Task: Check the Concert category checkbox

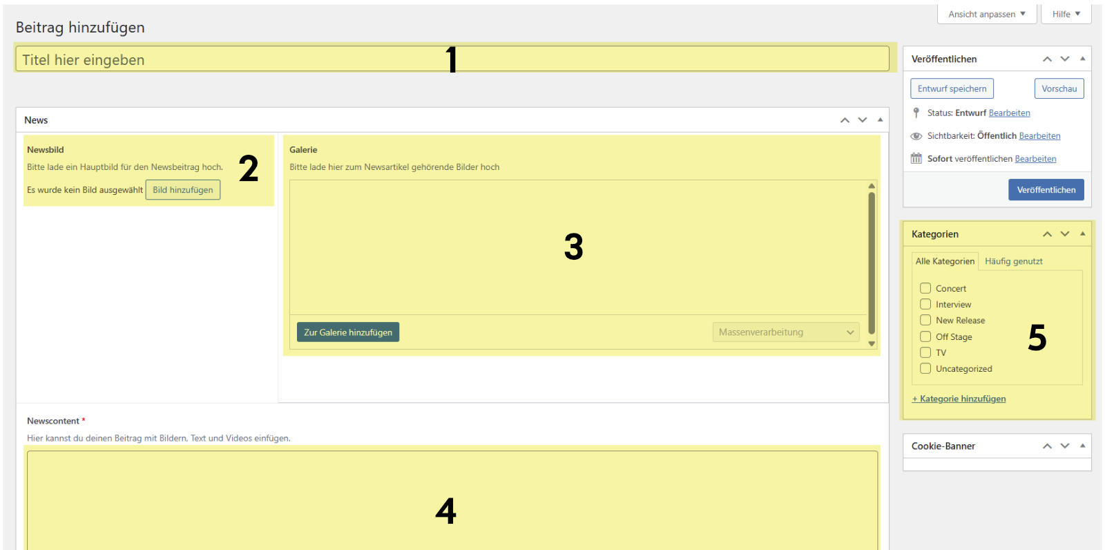Action: click(925, 288)
